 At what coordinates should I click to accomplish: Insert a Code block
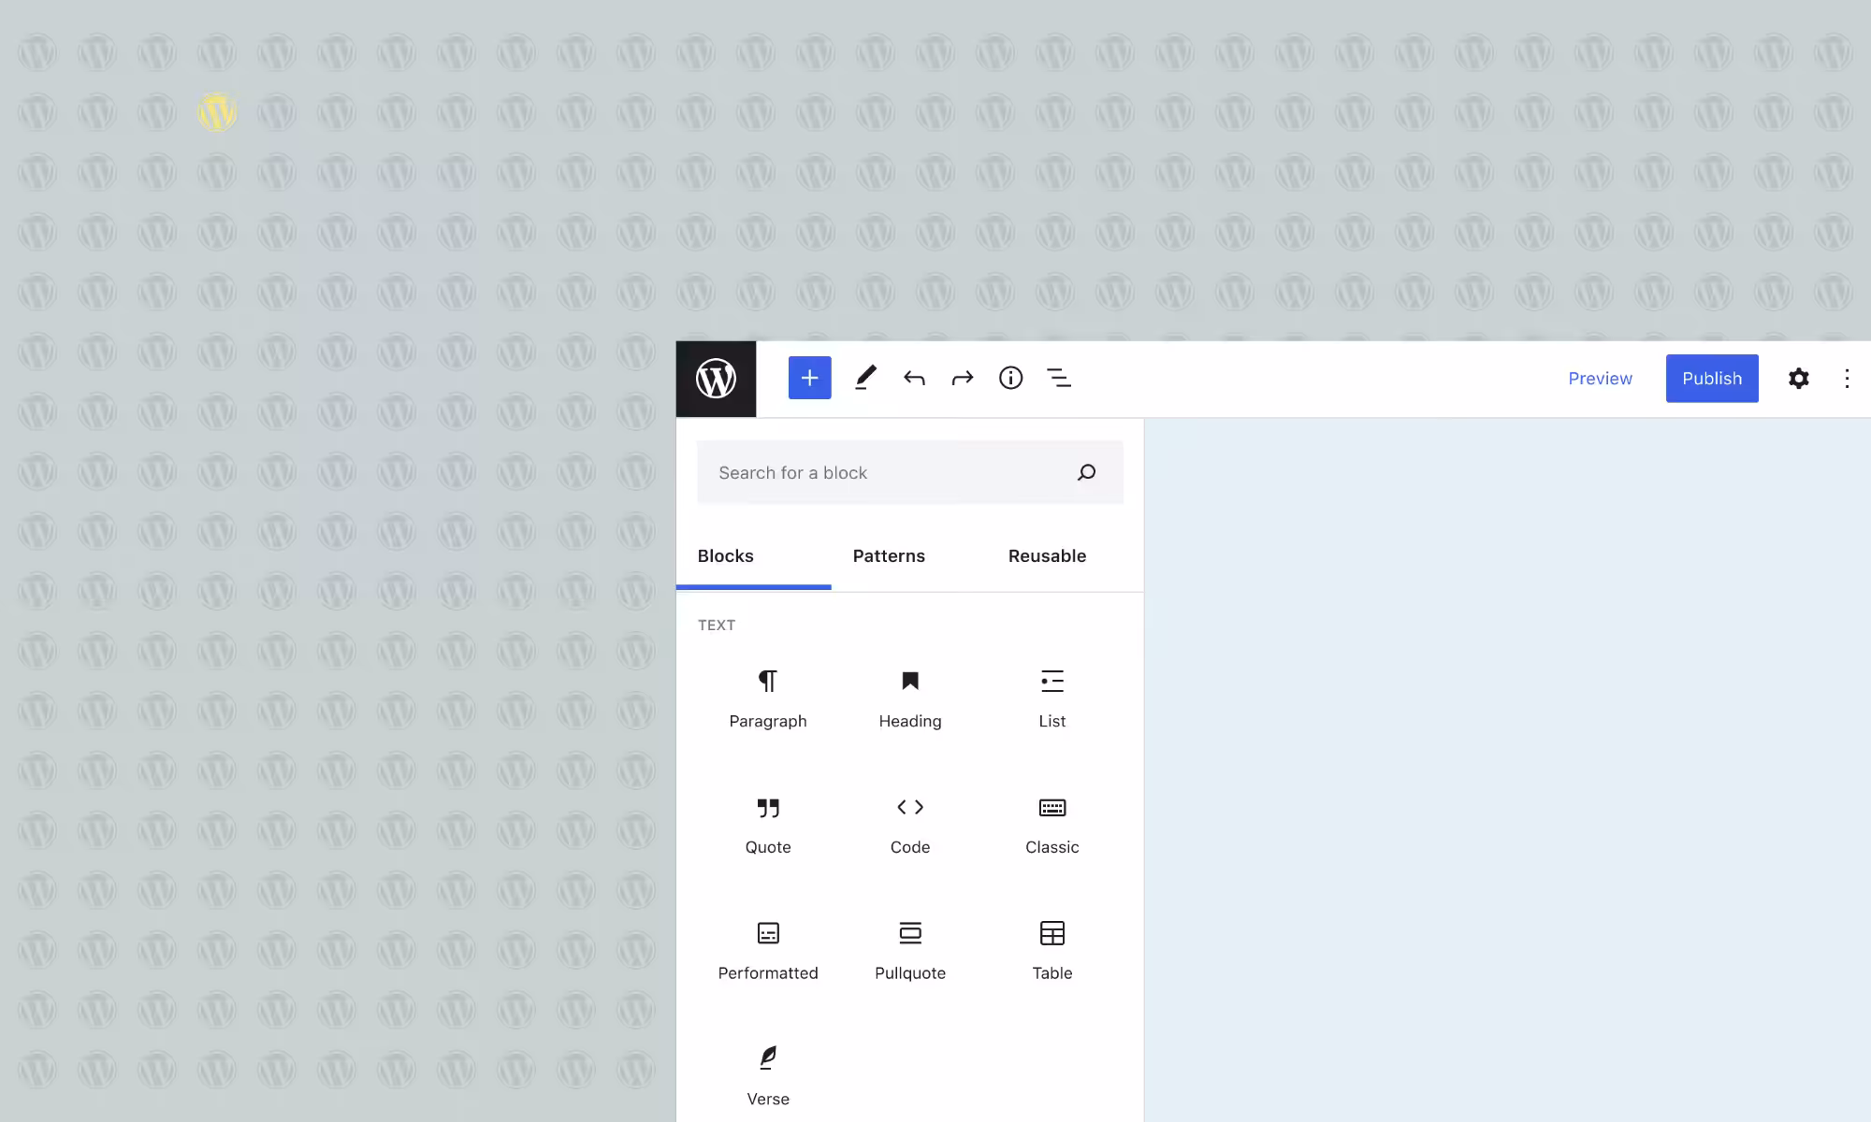click(910, 826)
